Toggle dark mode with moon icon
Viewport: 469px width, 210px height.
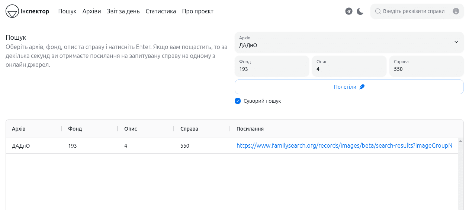tap(360, 12)
